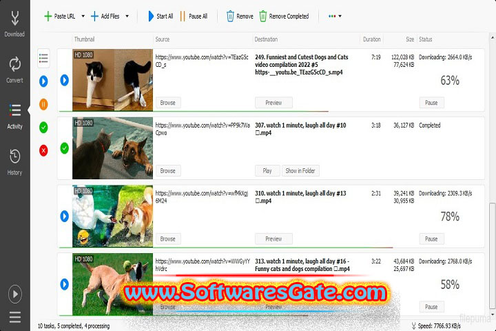The image size is (496, 331).
Task: Filter tasks by failed red X icon
Action: [x=43, y=150]
